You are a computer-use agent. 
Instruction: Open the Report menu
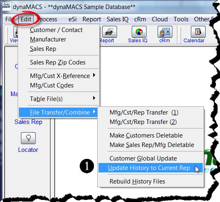click(92, 19)
